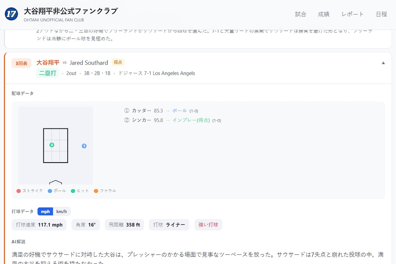Open the 試合 navigation item

pyautogui.click(x=301, y=14)
